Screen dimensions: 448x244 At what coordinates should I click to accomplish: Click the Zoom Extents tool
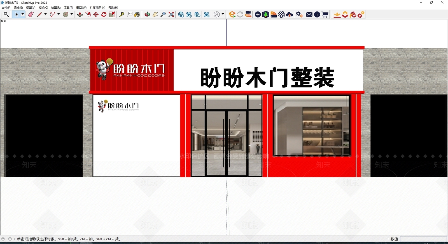pos(171,15)
